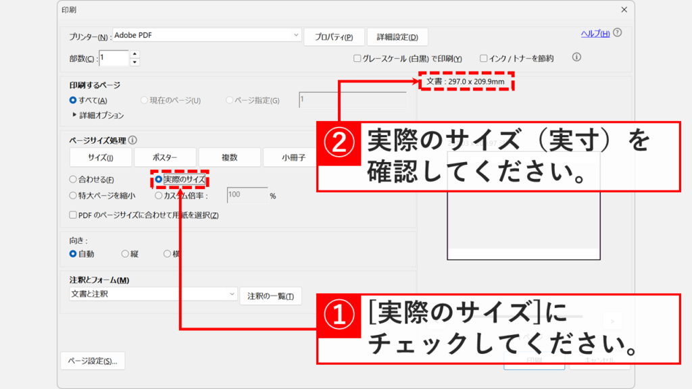Check インク/トナーを節約
Viewport: 692px width, 389px height.
484,58
